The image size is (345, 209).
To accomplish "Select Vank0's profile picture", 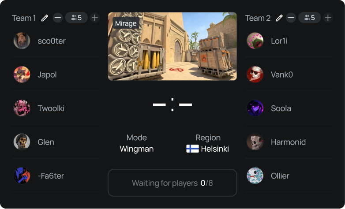I will click(255, 75).
